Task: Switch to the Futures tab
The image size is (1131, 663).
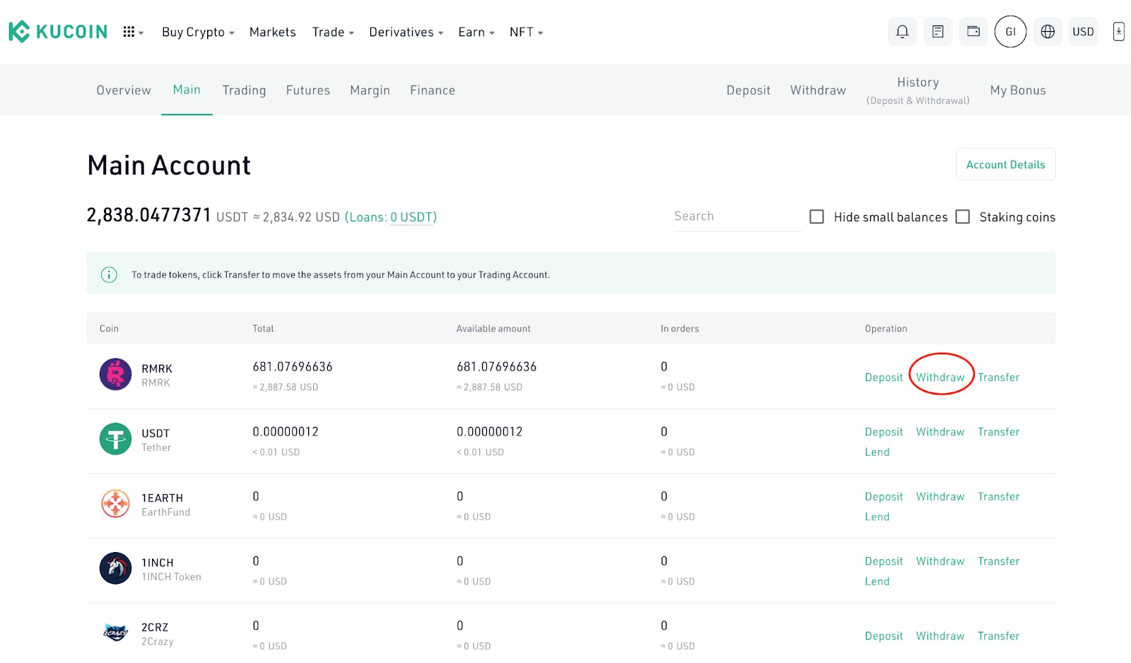Action: point(307,90)
